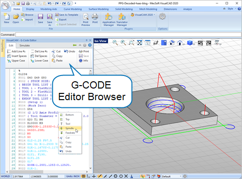Select Feedrate in the context menu
This screenshot has height=179, width=242.
tap(70, 133)
